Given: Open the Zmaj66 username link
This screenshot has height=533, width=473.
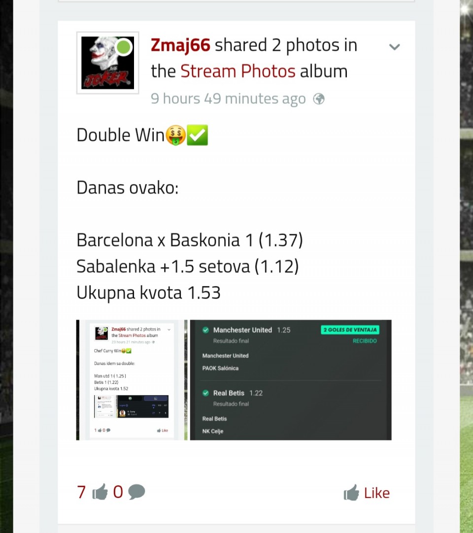Looking at the screenshot, I should tap(180, 45).
